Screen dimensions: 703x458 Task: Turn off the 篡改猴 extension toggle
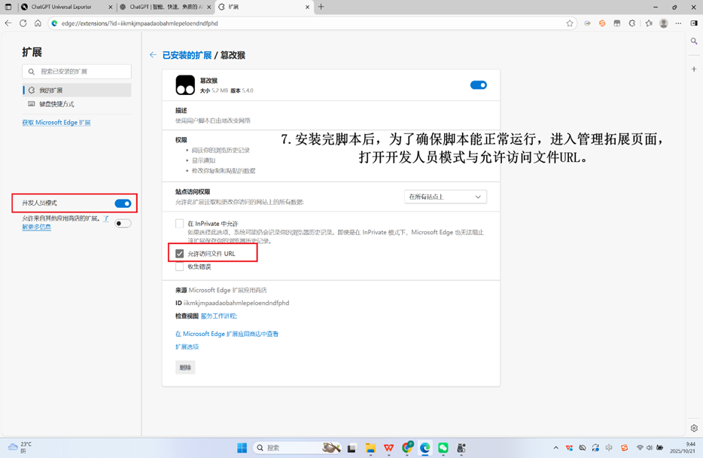(479, 85)
